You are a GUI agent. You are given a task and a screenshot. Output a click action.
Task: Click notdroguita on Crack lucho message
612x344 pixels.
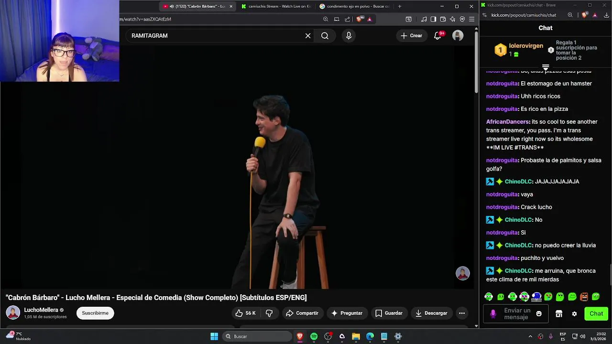coord(502,207)
